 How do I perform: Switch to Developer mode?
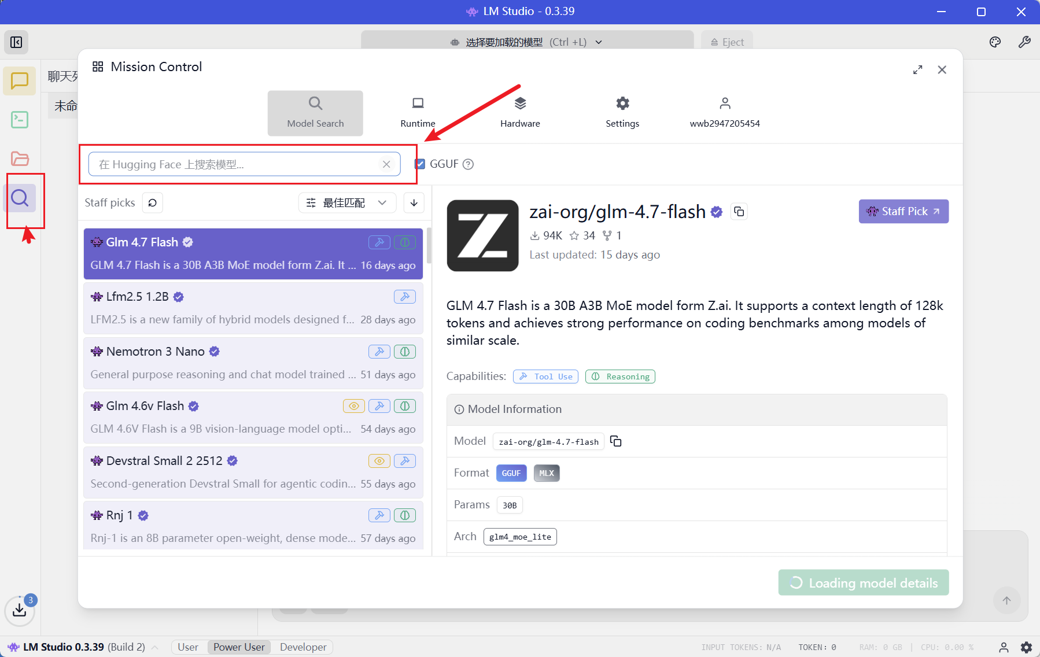click(x=303, y=647)
